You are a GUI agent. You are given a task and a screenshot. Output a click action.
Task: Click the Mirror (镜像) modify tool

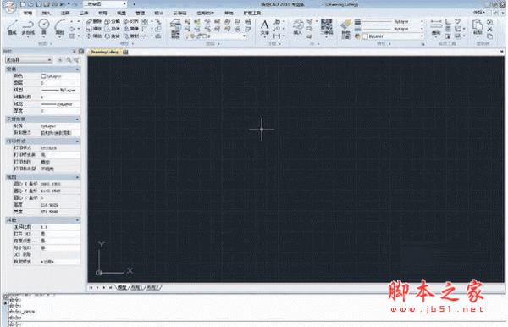131,29
